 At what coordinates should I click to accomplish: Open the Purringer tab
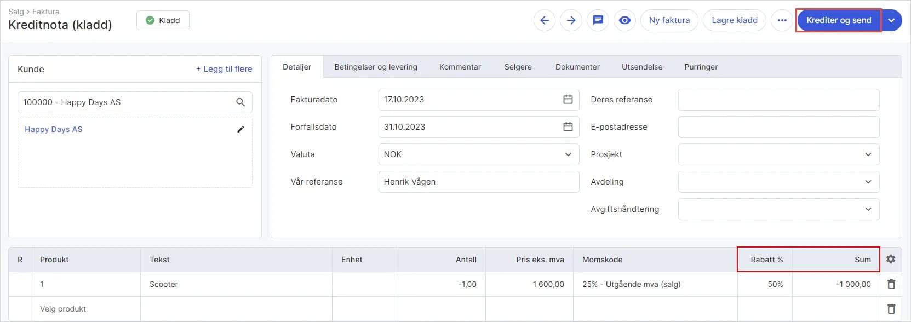[701, 67]
